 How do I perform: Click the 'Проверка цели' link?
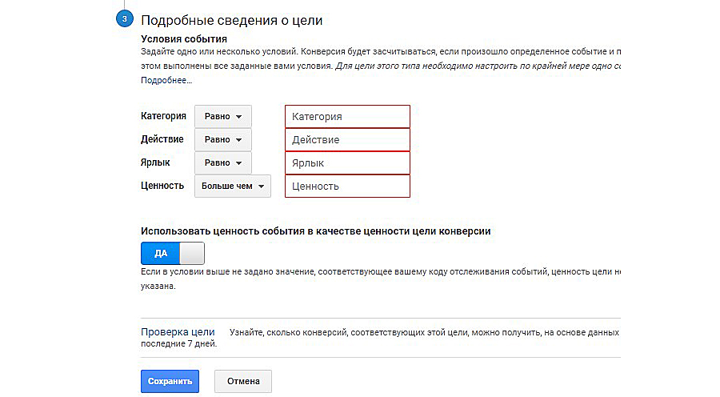click(x=178, y=331)
